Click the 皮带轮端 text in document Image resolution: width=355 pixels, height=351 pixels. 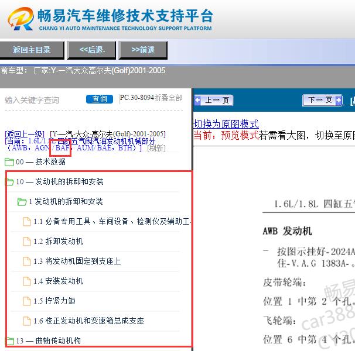point(284,283)
